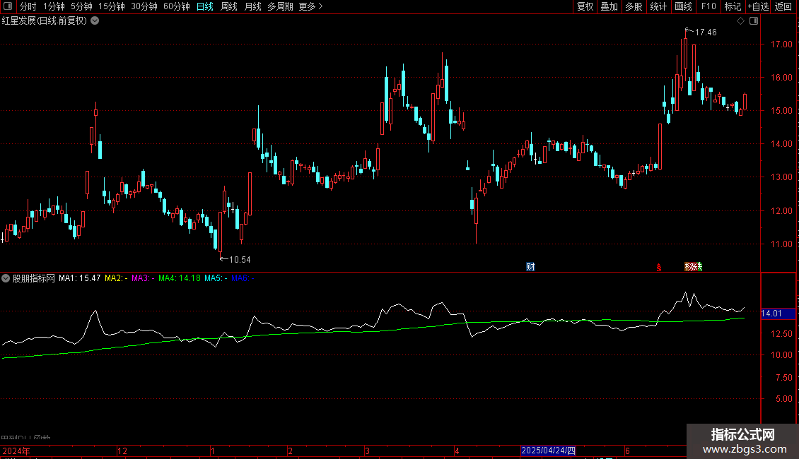Click the 红星发展(日线.前复权) chart title
This screenshot has height=459, width=799.
click(x=45, y=20)
